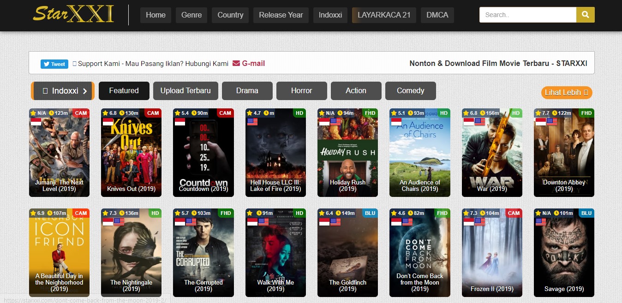This screenshot has height=303, width=622.
Task: Select the Horror tab
Action: (x=302, y=91)
